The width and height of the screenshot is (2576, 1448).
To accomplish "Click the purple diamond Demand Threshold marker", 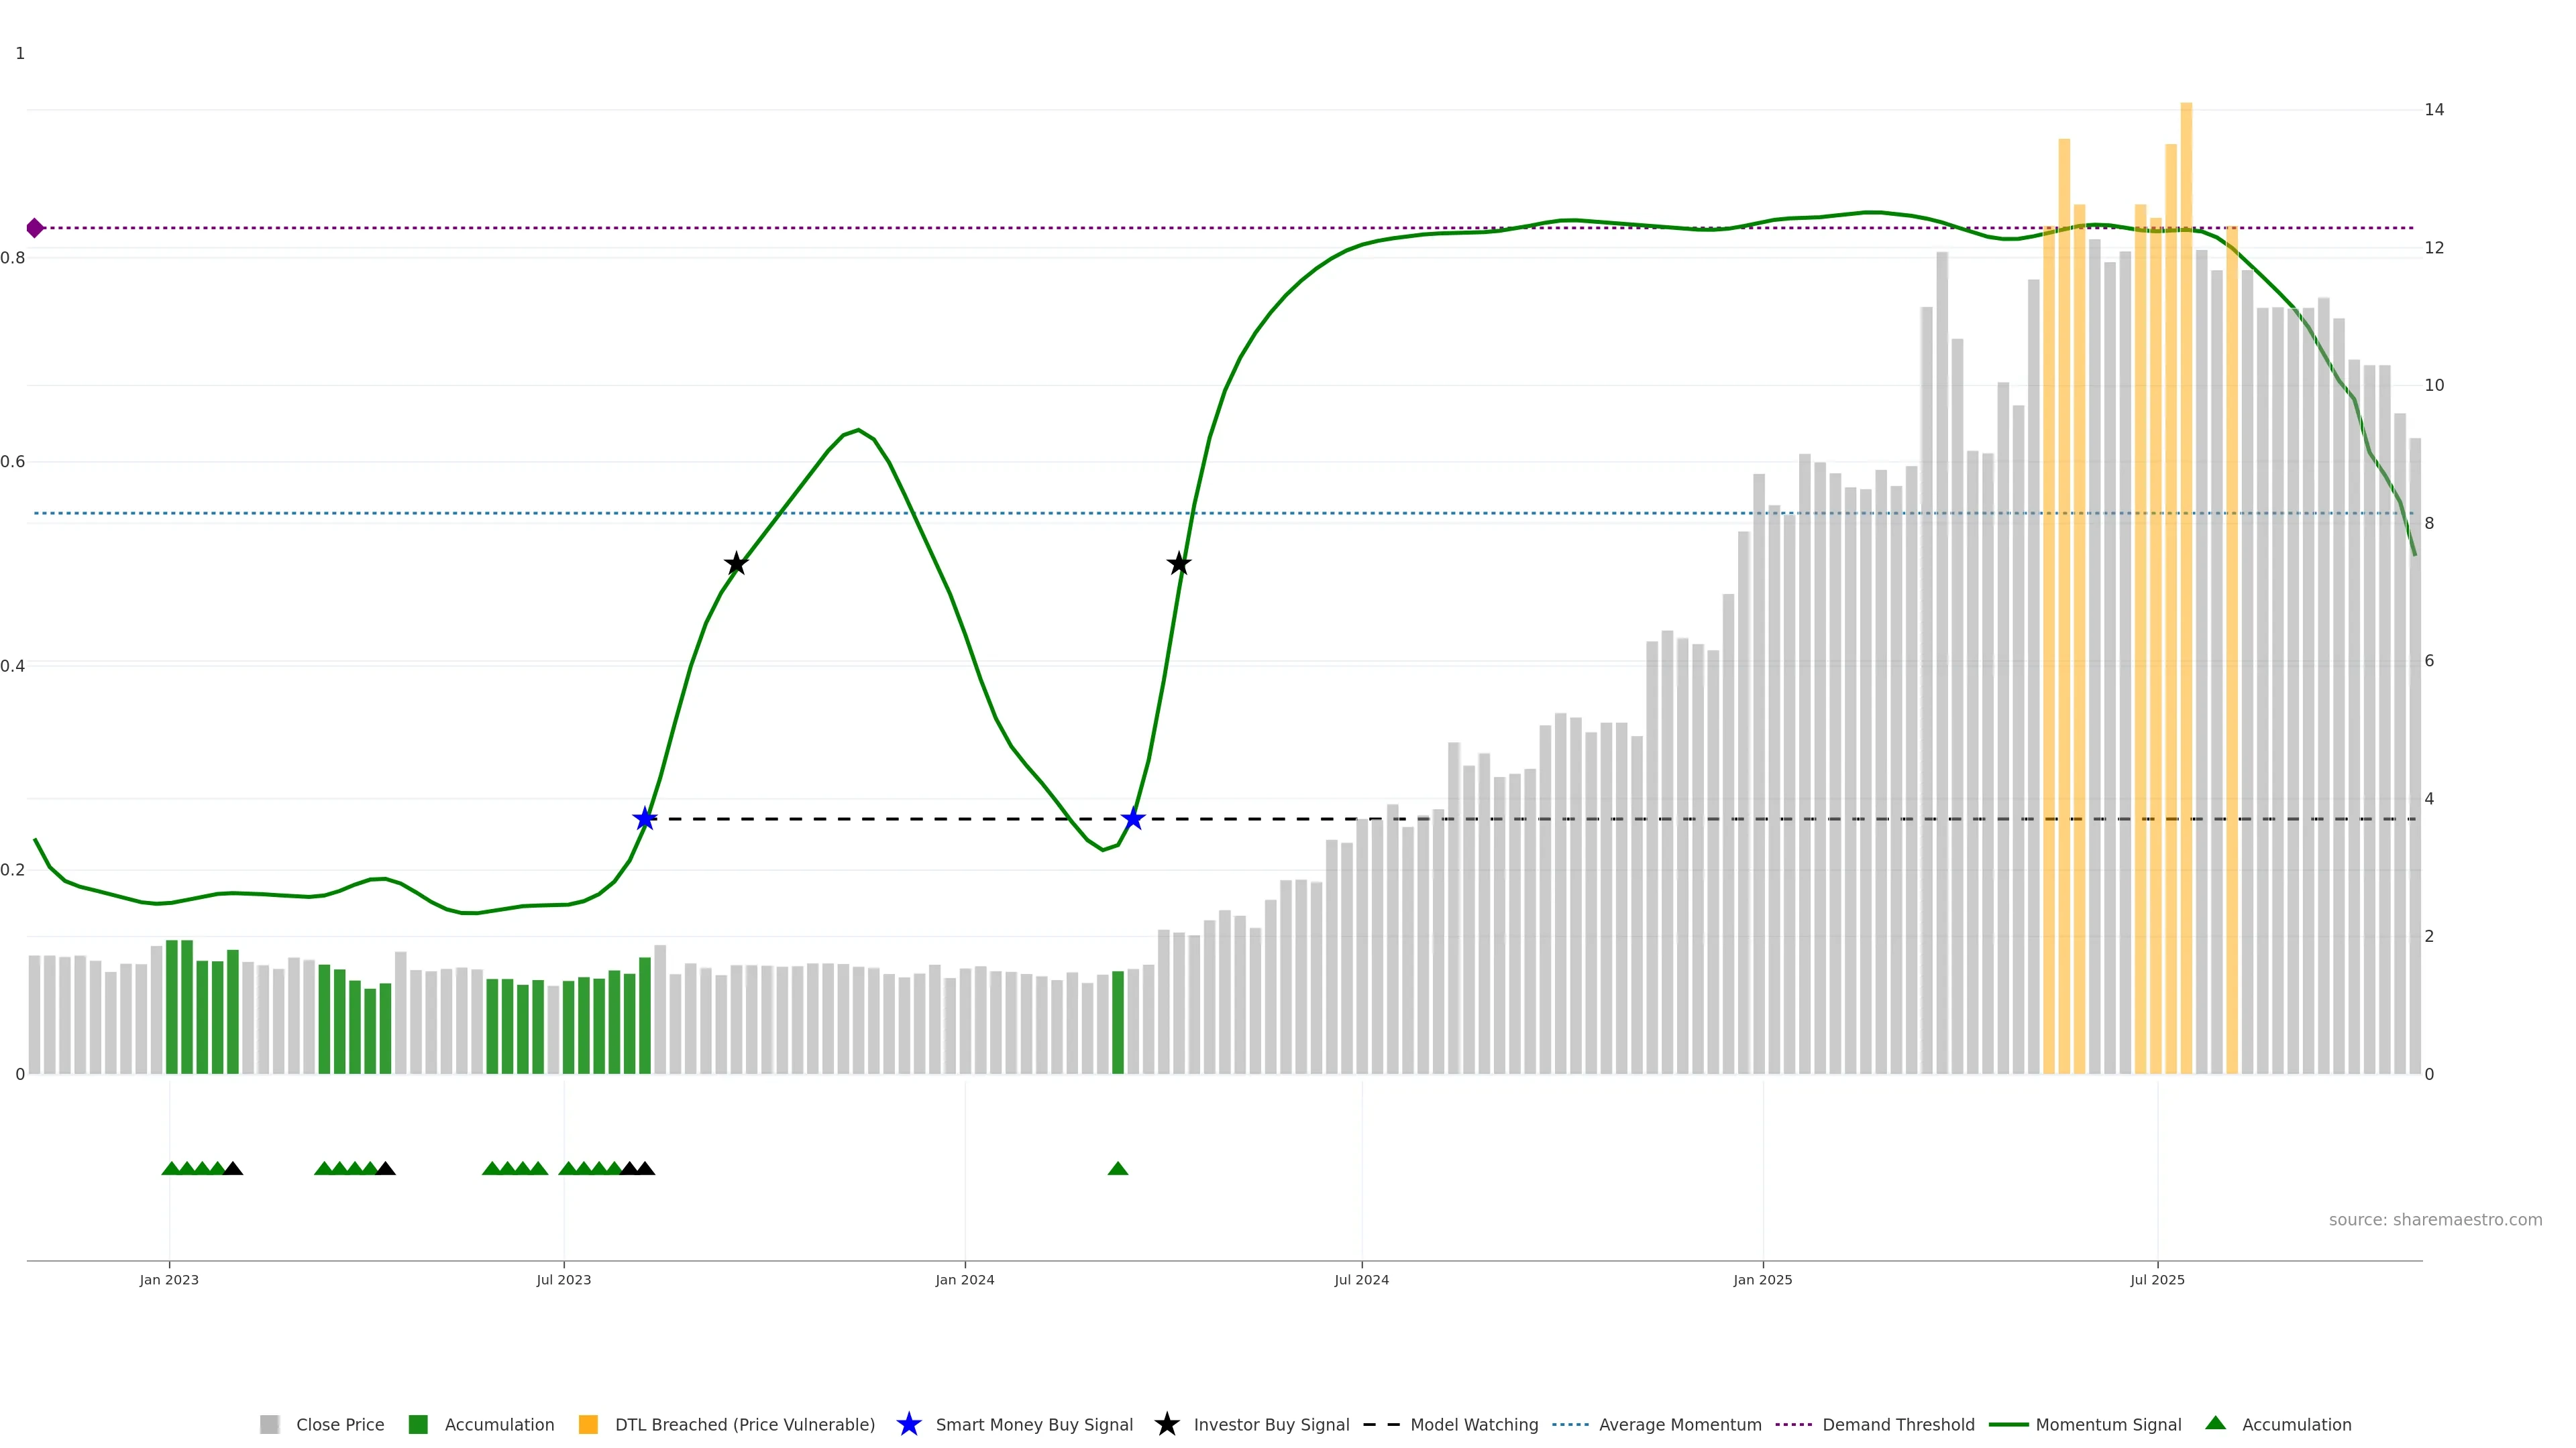I will point(35,228).
